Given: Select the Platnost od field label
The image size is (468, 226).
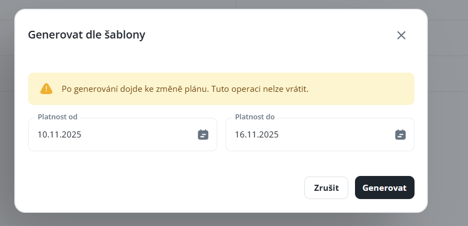Looking at the screenshot, I should (57, 117).
